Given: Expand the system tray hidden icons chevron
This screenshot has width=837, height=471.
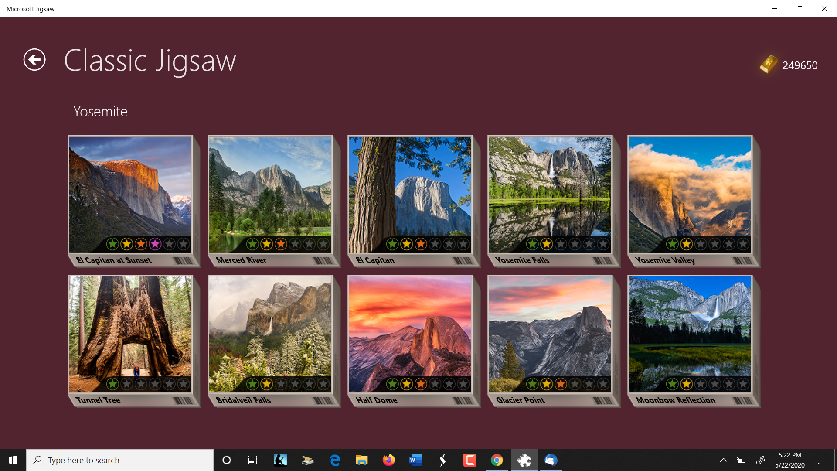Looking at the screenshot, I should (x=723, y=460).
